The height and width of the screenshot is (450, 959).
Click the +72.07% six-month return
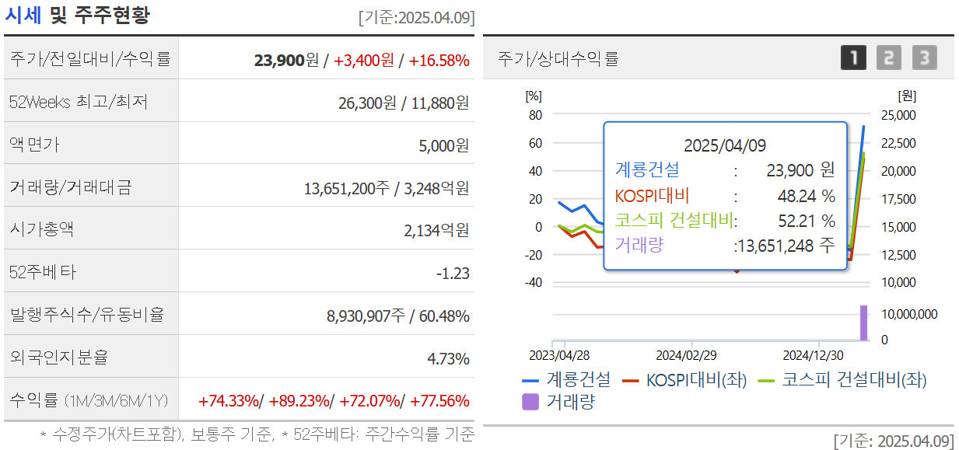[x=369, y=401]
